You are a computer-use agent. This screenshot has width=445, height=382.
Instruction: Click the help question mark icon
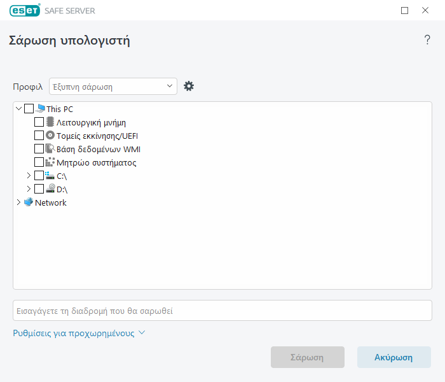(x=427, y=39)
